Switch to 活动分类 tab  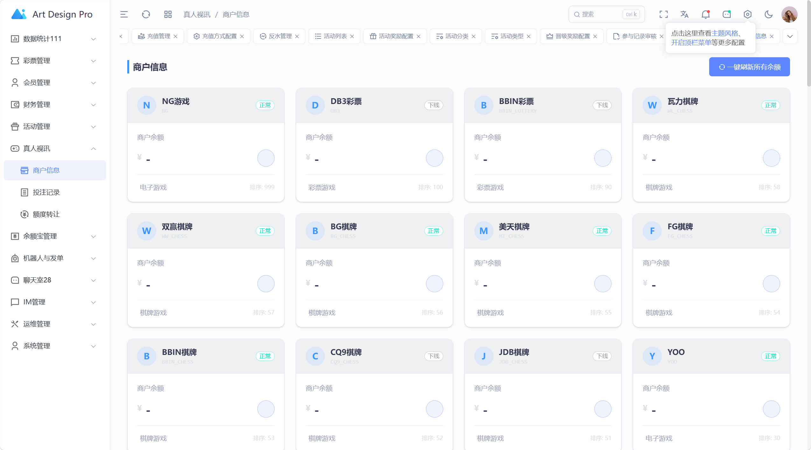click(x=456, y=36)
